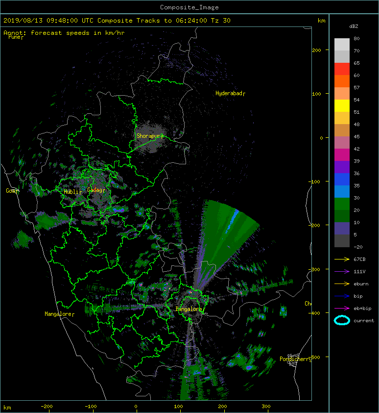
Task: Click the km unit label at bottom left
Action: (7, 408)
